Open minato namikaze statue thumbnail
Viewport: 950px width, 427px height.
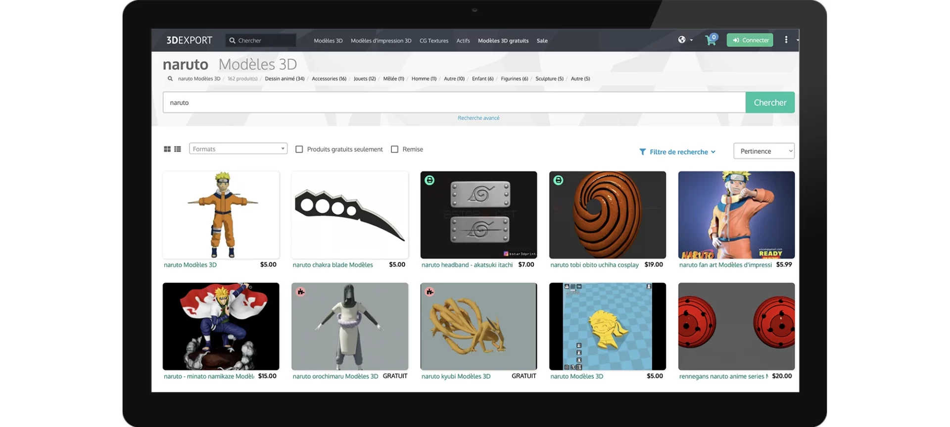click(x=221, y=326)
